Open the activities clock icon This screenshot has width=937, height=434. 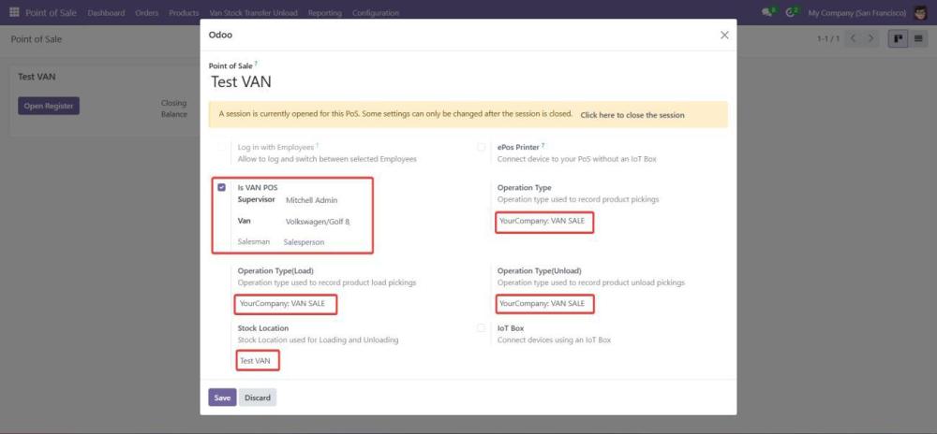pyautogui.click(x=792, y=13)
